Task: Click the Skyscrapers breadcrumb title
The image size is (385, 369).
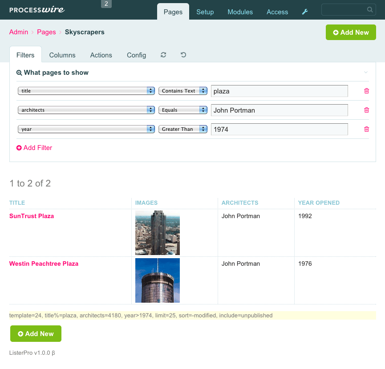Action: (85, 32)
